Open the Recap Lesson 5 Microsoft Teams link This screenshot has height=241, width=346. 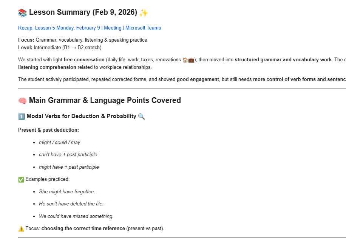90,28
